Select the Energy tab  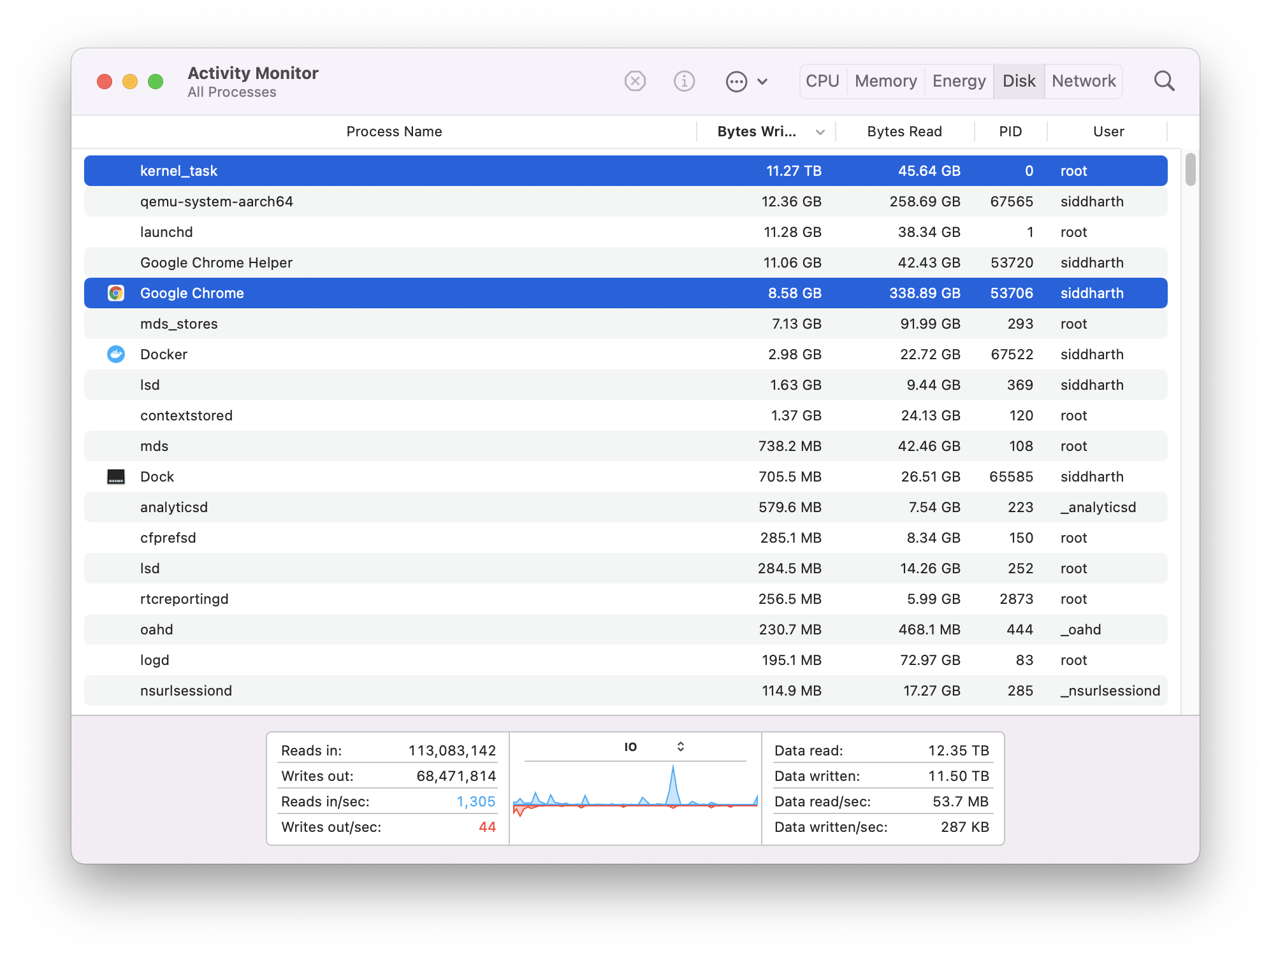(x=959, y=82)
